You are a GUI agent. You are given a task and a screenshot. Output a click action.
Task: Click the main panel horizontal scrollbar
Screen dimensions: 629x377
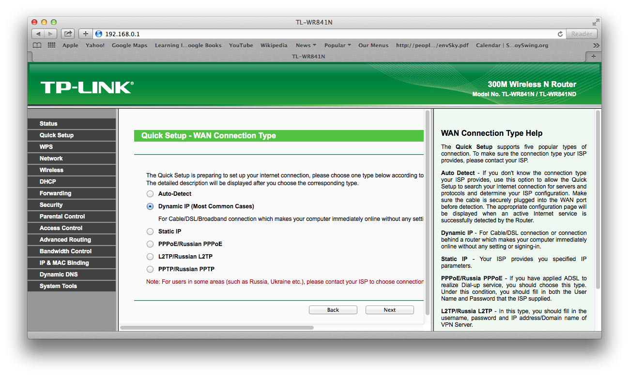[217, 327]
